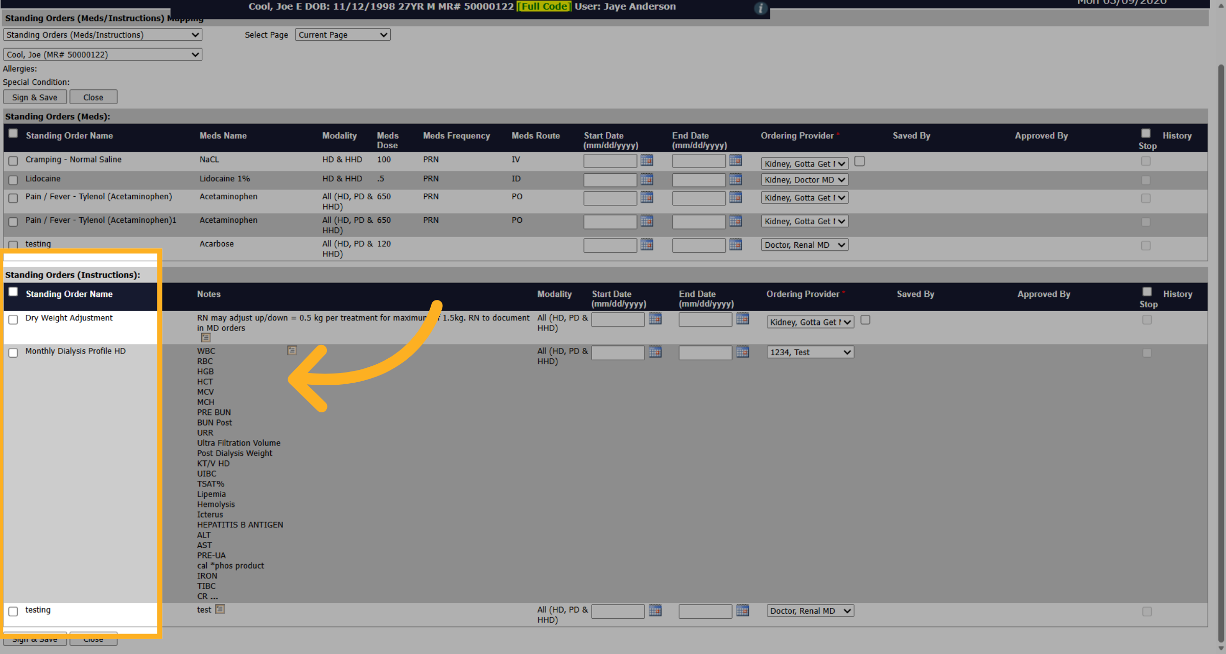
Task: Open patient dropdown Cool, Joe
Action: point(103,55)
